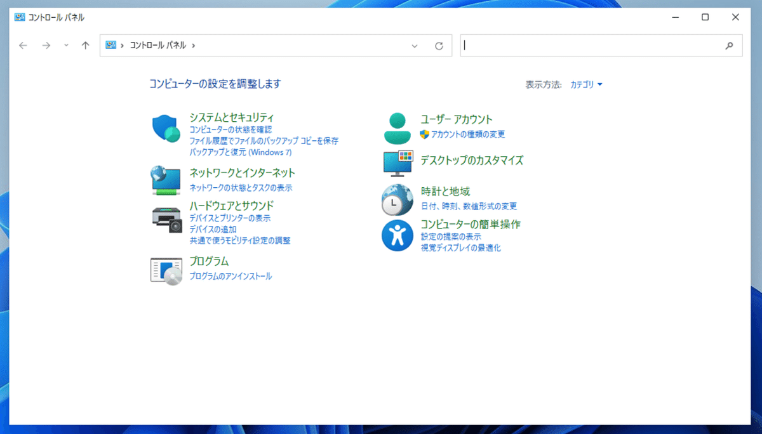Screen dimensions: 762x434
Task: Open バックアップと復元 (Windows 7) link
Action: 241,152
